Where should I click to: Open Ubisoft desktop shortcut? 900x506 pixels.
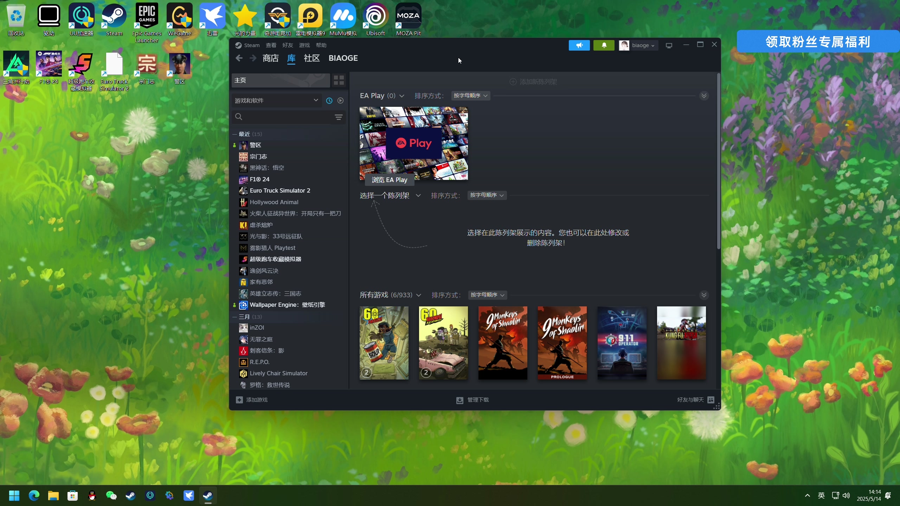coord(375,19)
